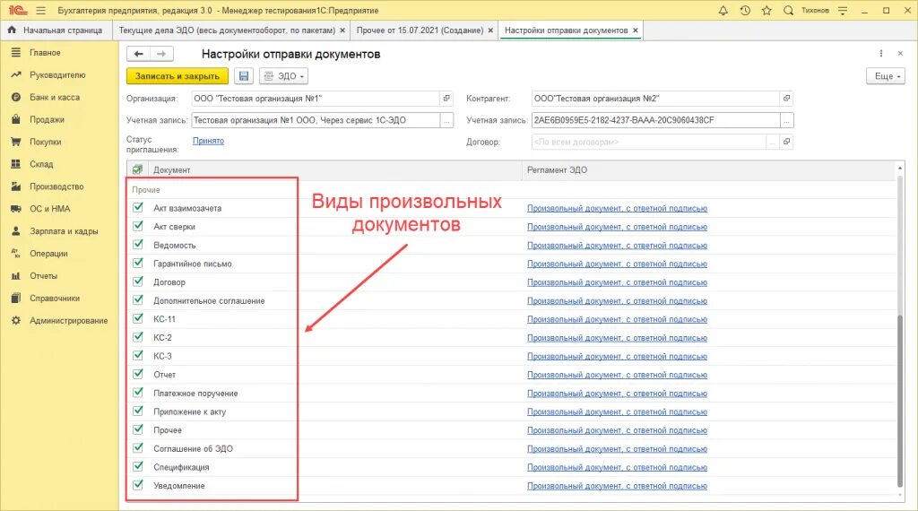Open Справочники menu section
Viewport: 918px width, 511px height.
click(55, 299)
